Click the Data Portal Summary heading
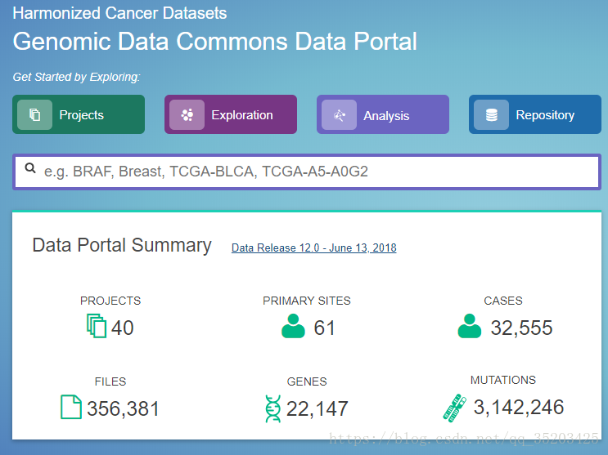Screen dimensions: 608x455 [122, 246]
